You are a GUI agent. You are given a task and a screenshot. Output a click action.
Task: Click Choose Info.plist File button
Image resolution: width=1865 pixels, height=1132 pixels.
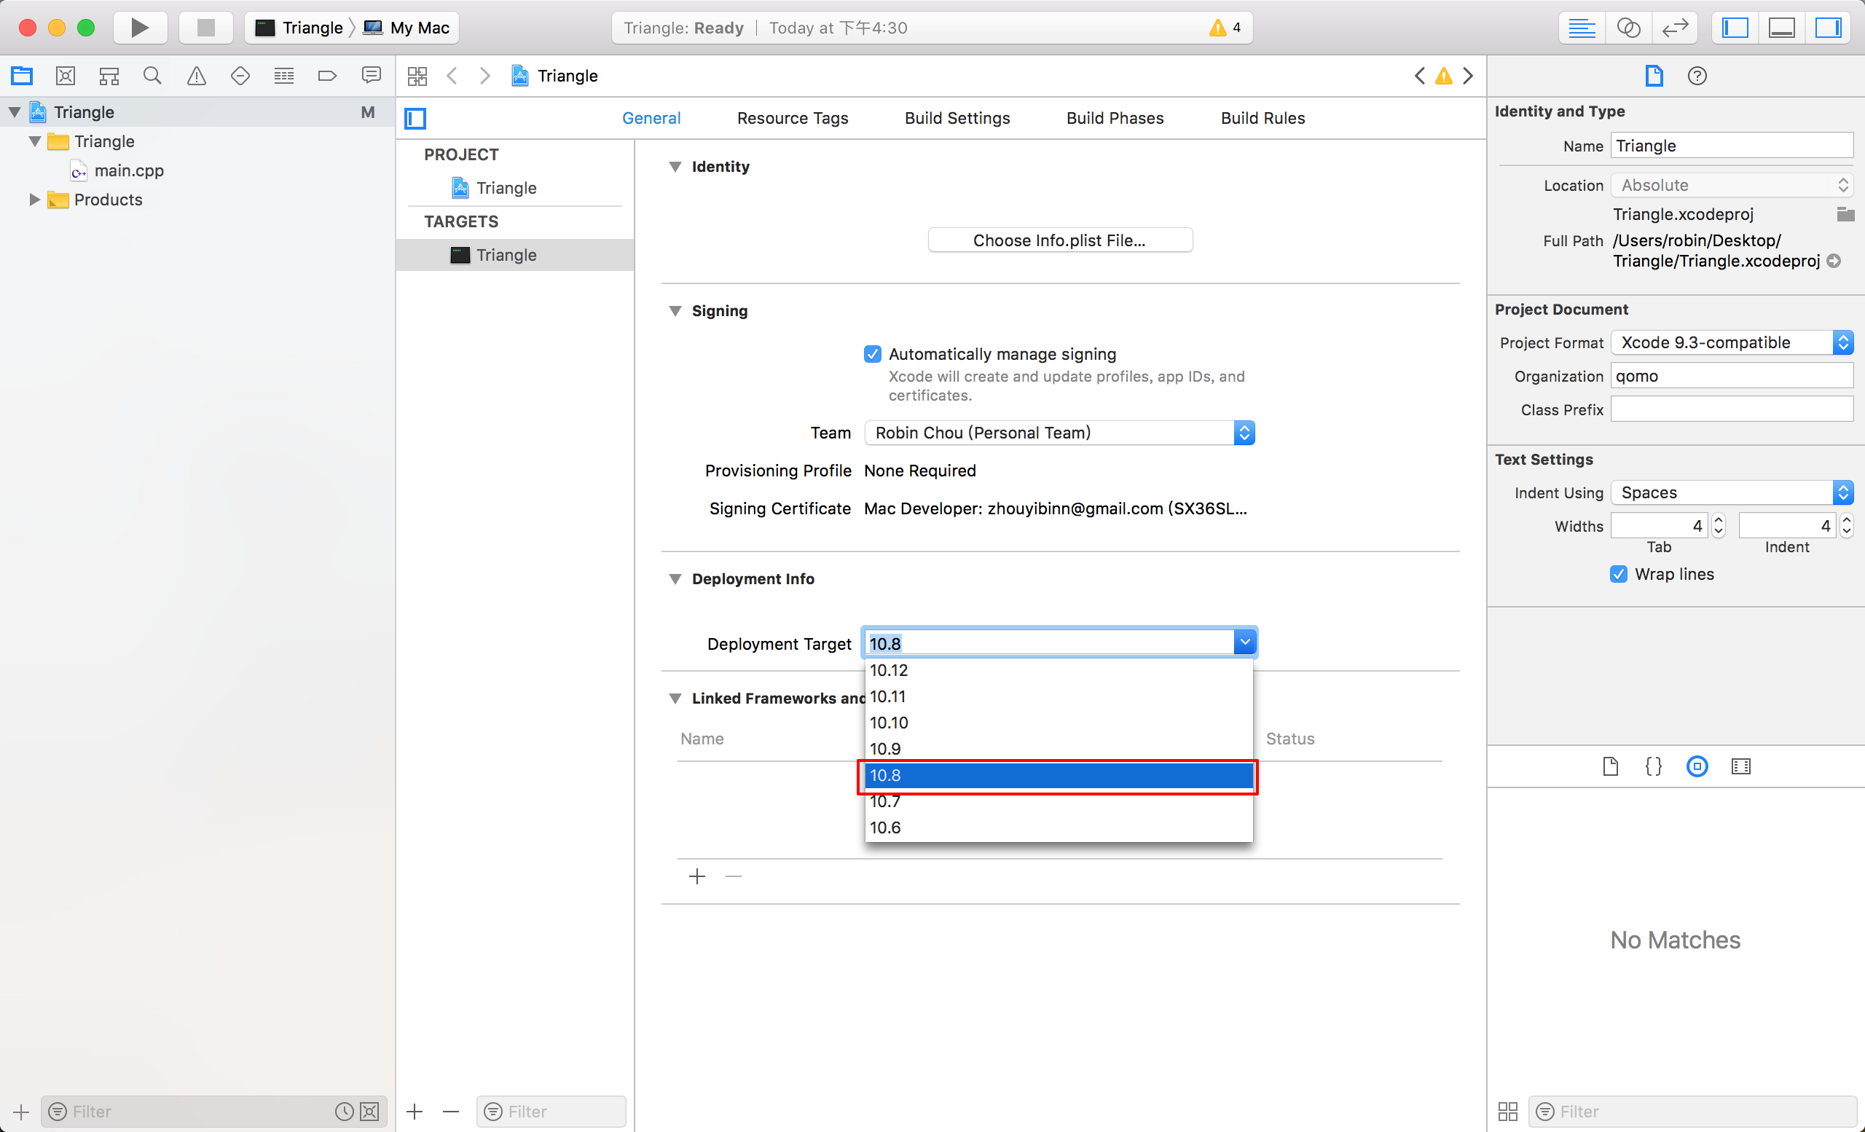click(x=1060, y=240)
